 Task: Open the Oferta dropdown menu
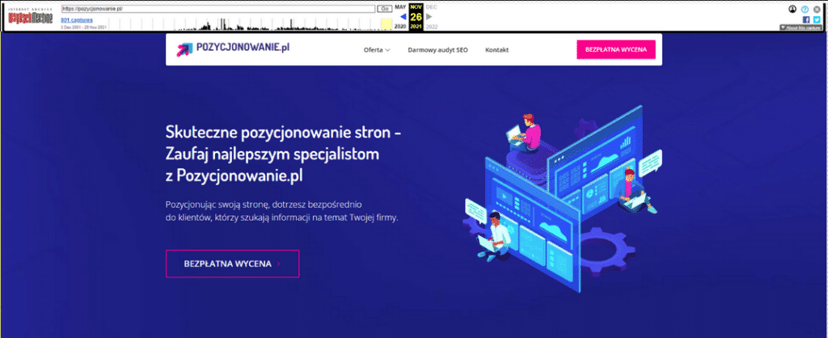pyautogui.click(x=377, y=50)
